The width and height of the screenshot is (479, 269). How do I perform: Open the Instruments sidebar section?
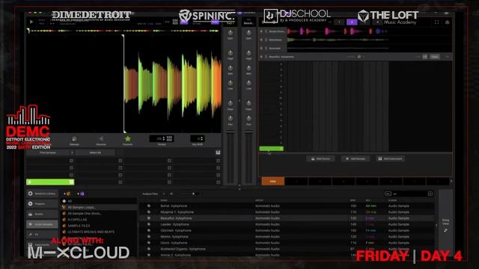click(x=42, y=244)
